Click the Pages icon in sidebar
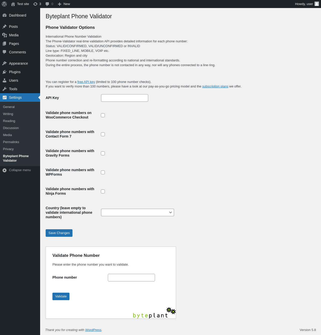The height and width of the screenshot is (335, 321). coord(5,44)
